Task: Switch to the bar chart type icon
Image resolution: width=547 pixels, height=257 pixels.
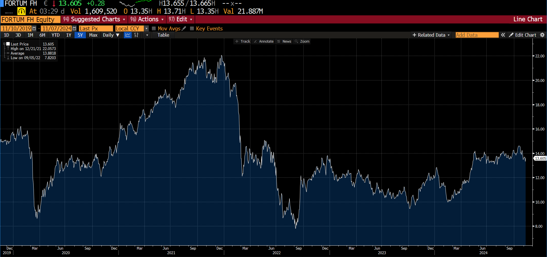Action: pyautogui.click(x=136, y=35)
